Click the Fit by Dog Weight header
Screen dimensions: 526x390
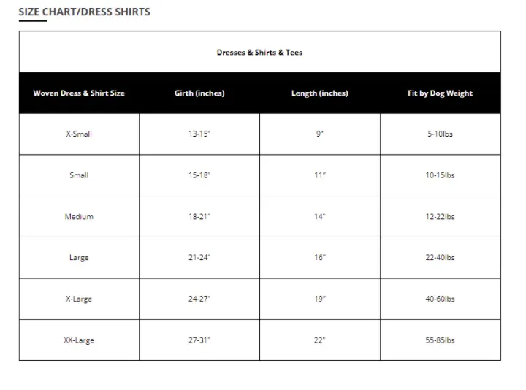point(440,93)
